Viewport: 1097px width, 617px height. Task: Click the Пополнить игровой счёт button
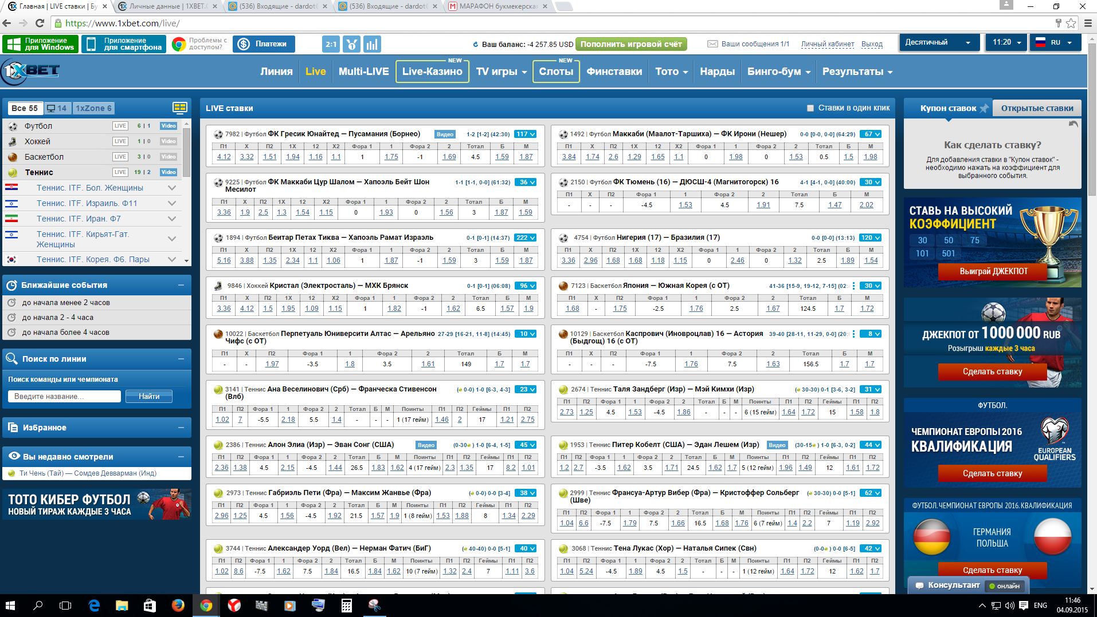point(630,44)
